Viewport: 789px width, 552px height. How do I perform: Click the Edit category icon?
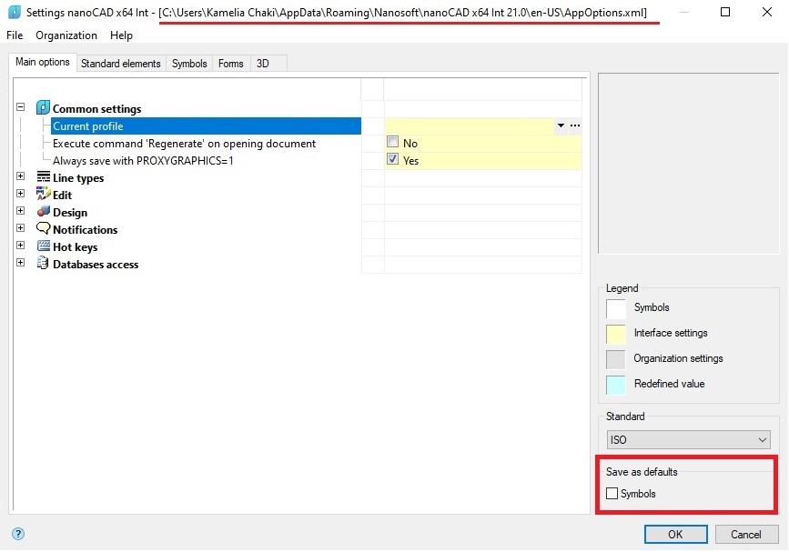pos(43,195)
